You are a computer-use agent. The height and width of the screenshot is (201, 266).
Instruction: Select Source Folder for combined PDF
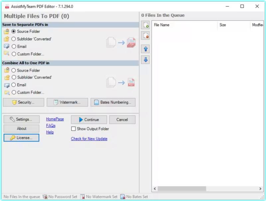26,70
